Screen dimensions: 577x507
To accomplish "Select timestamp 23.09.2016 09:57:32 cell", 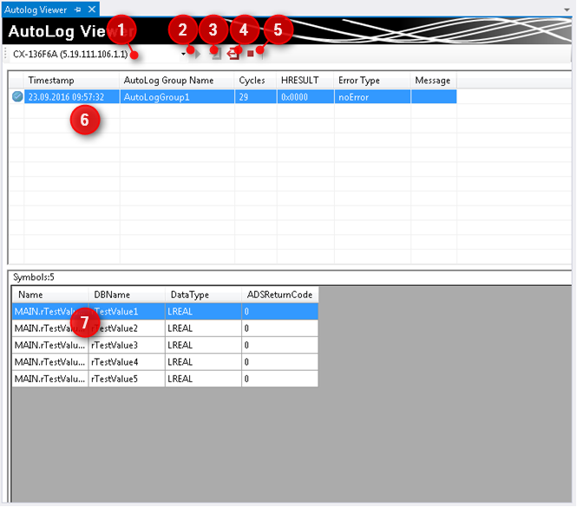I will point(72,97).
